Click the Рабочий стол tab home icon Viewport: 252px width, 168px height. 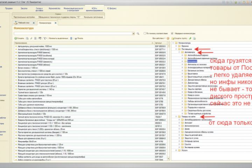[x=16, y=23]
